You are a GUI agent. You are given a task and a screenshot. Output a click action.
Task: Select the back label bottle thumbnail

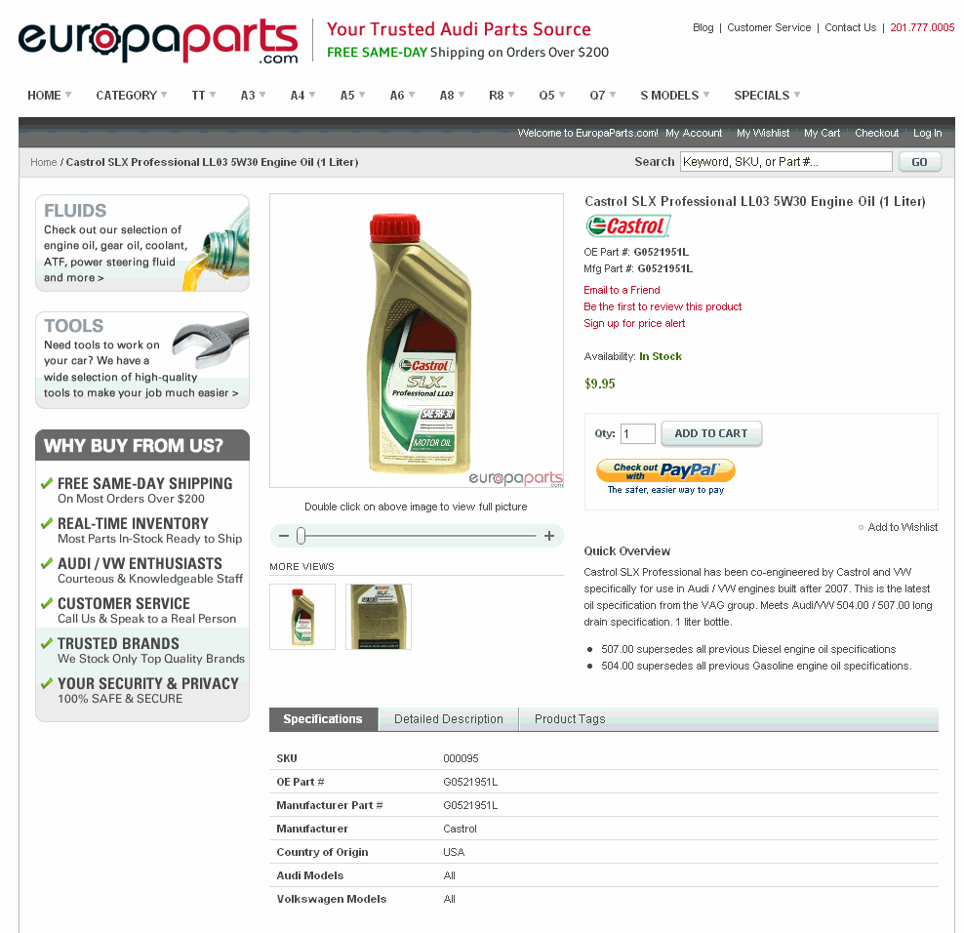tap(379, 616)
